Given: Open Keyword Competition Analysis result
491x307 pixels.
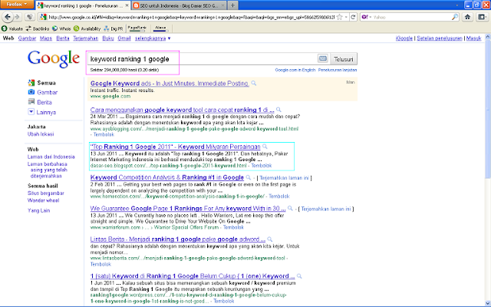Looking at the screenshot, I should 167,177.
